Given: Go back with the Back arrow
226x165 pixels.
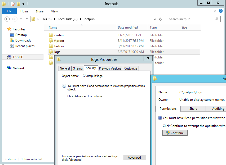Looking at the screenshot, I should [x=7, y=19].
